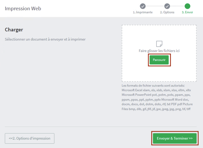Click empty area below Parcourir in drop zone
The width and height of the screenshot is (203, 148).
pos(159,73)
